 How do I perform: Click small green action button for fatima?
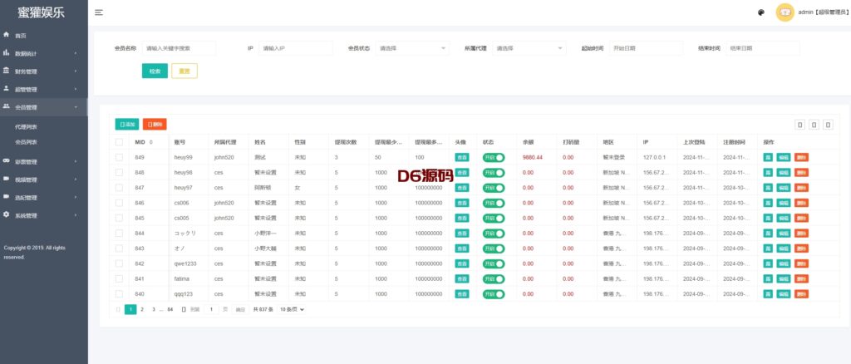click(x=768, y=279)
